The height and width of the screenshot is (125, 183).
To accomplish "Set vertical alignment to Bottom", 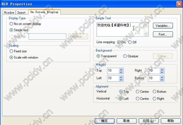I will (x=160, y=92).
